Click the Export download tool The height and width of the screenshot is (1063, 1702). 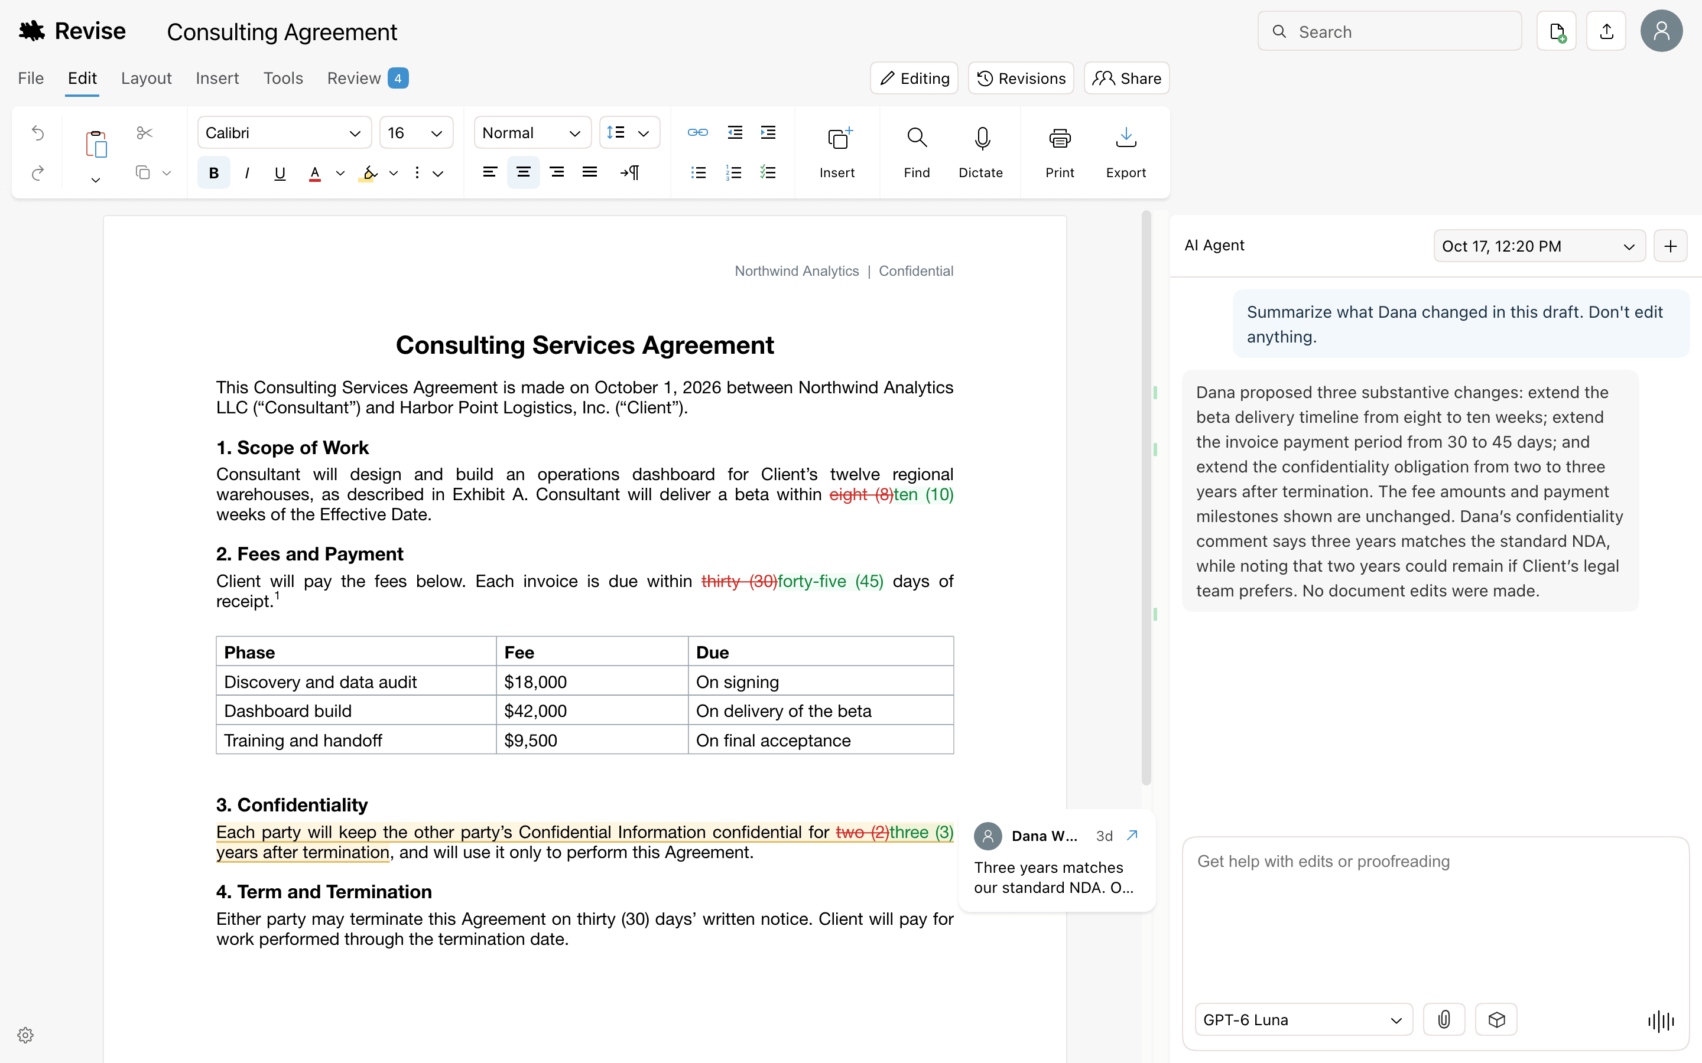click(1126, 152)
